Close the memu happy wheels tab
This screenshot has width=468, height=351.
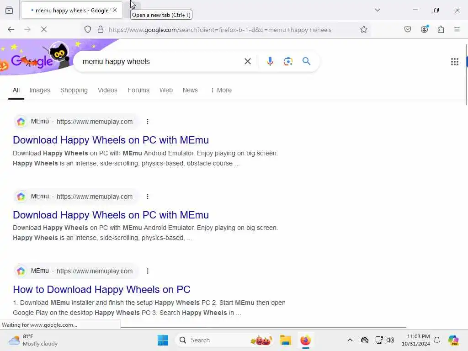coord(115,10)
